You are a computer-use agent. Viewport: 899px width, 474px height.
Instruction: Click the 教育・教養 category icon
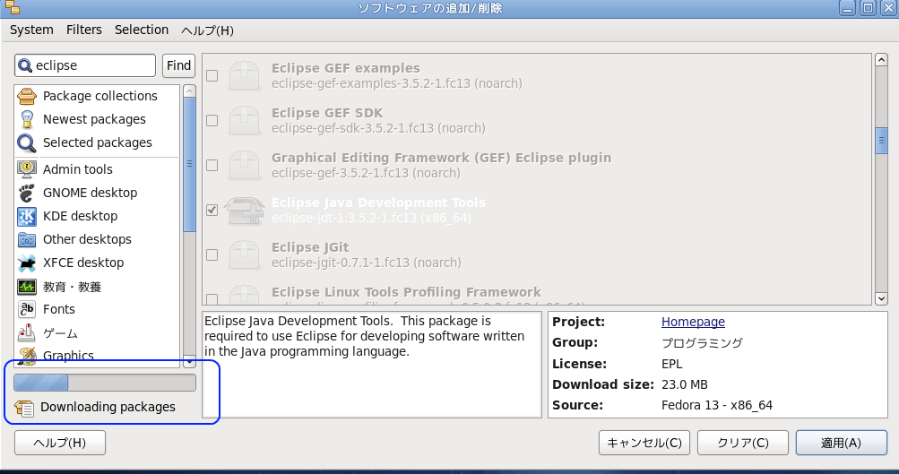(x=26, y=286)
